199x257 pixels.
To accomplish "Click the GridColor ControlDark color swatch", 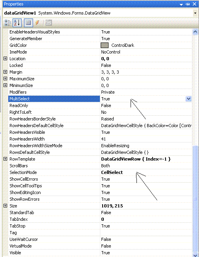I will click(x=105, y=45).
